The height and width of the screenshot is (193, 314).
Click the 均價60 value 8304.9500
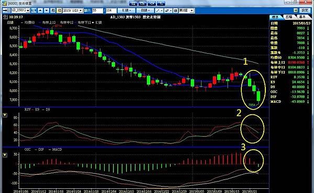(296, 57)
